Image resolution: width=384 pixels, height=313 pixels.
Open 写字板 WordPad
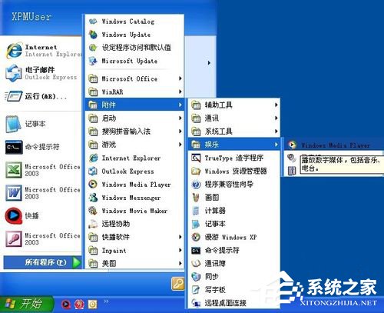pyautogui.click(x=234, y=290)
